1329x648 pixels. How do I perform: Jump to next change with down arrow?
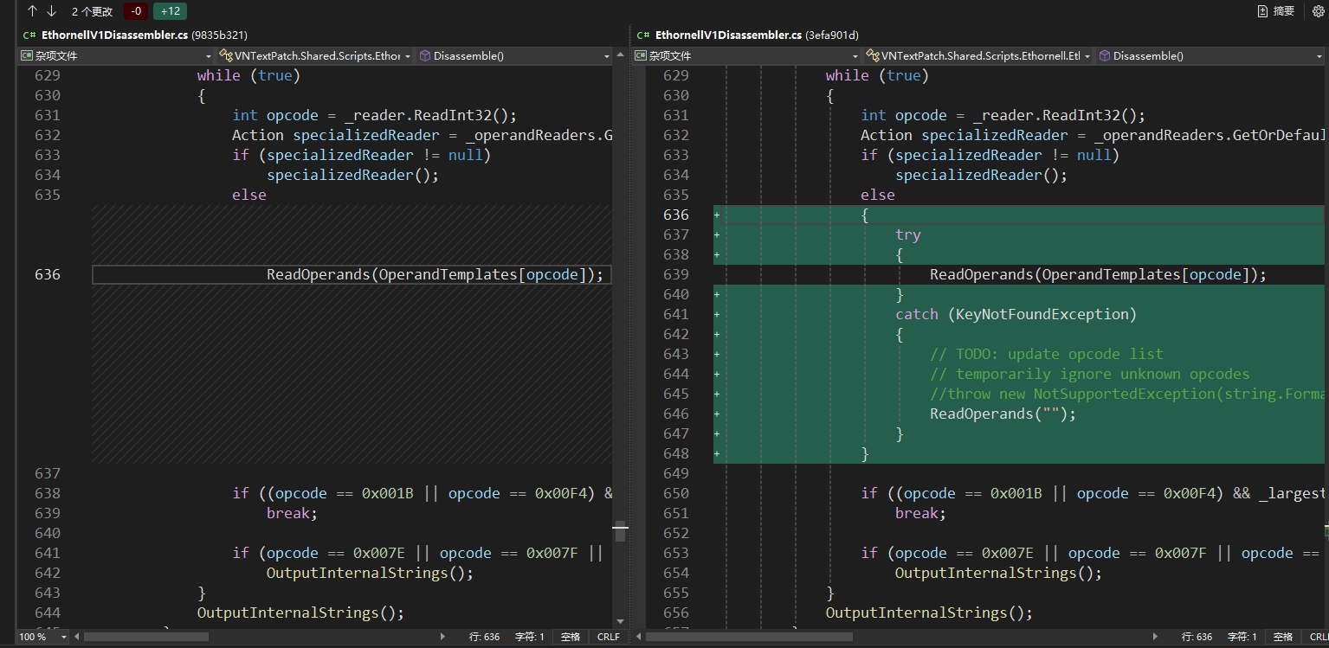point(51,11)
